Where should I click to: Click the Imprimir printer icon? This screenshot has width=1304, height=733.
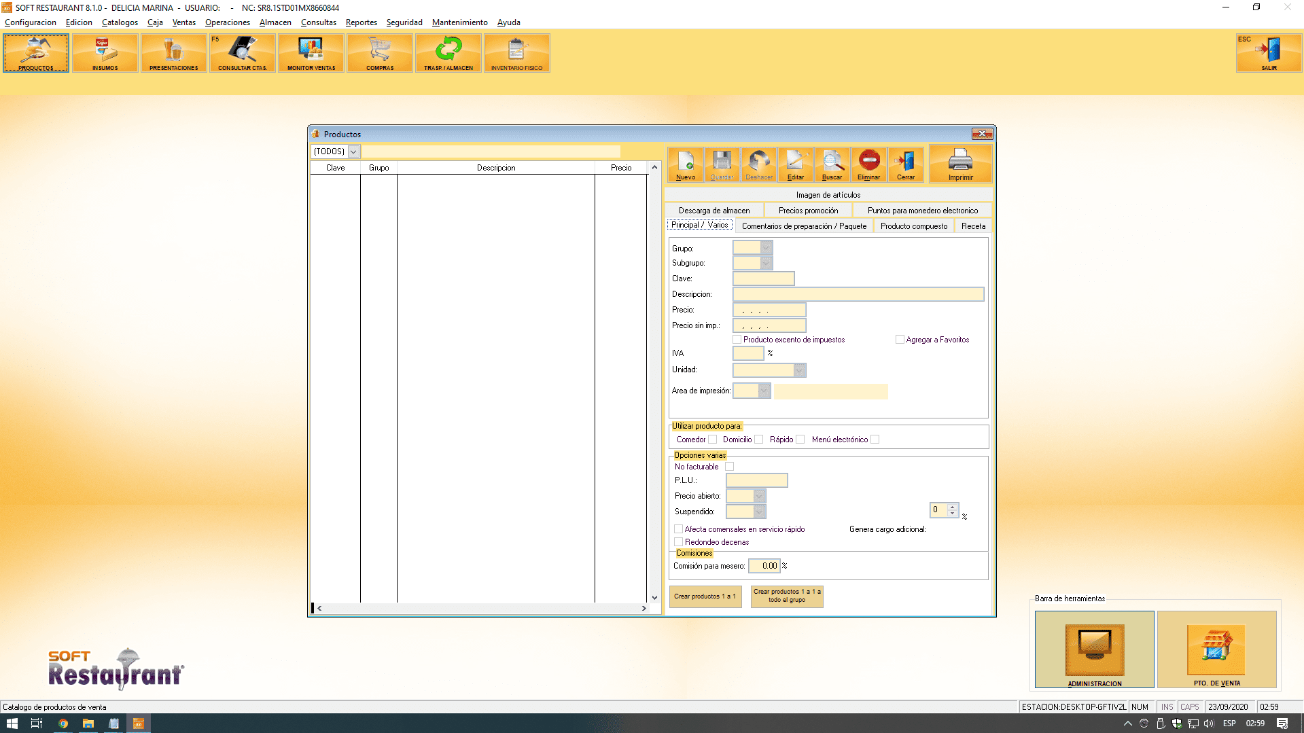(x=960, y=165)
